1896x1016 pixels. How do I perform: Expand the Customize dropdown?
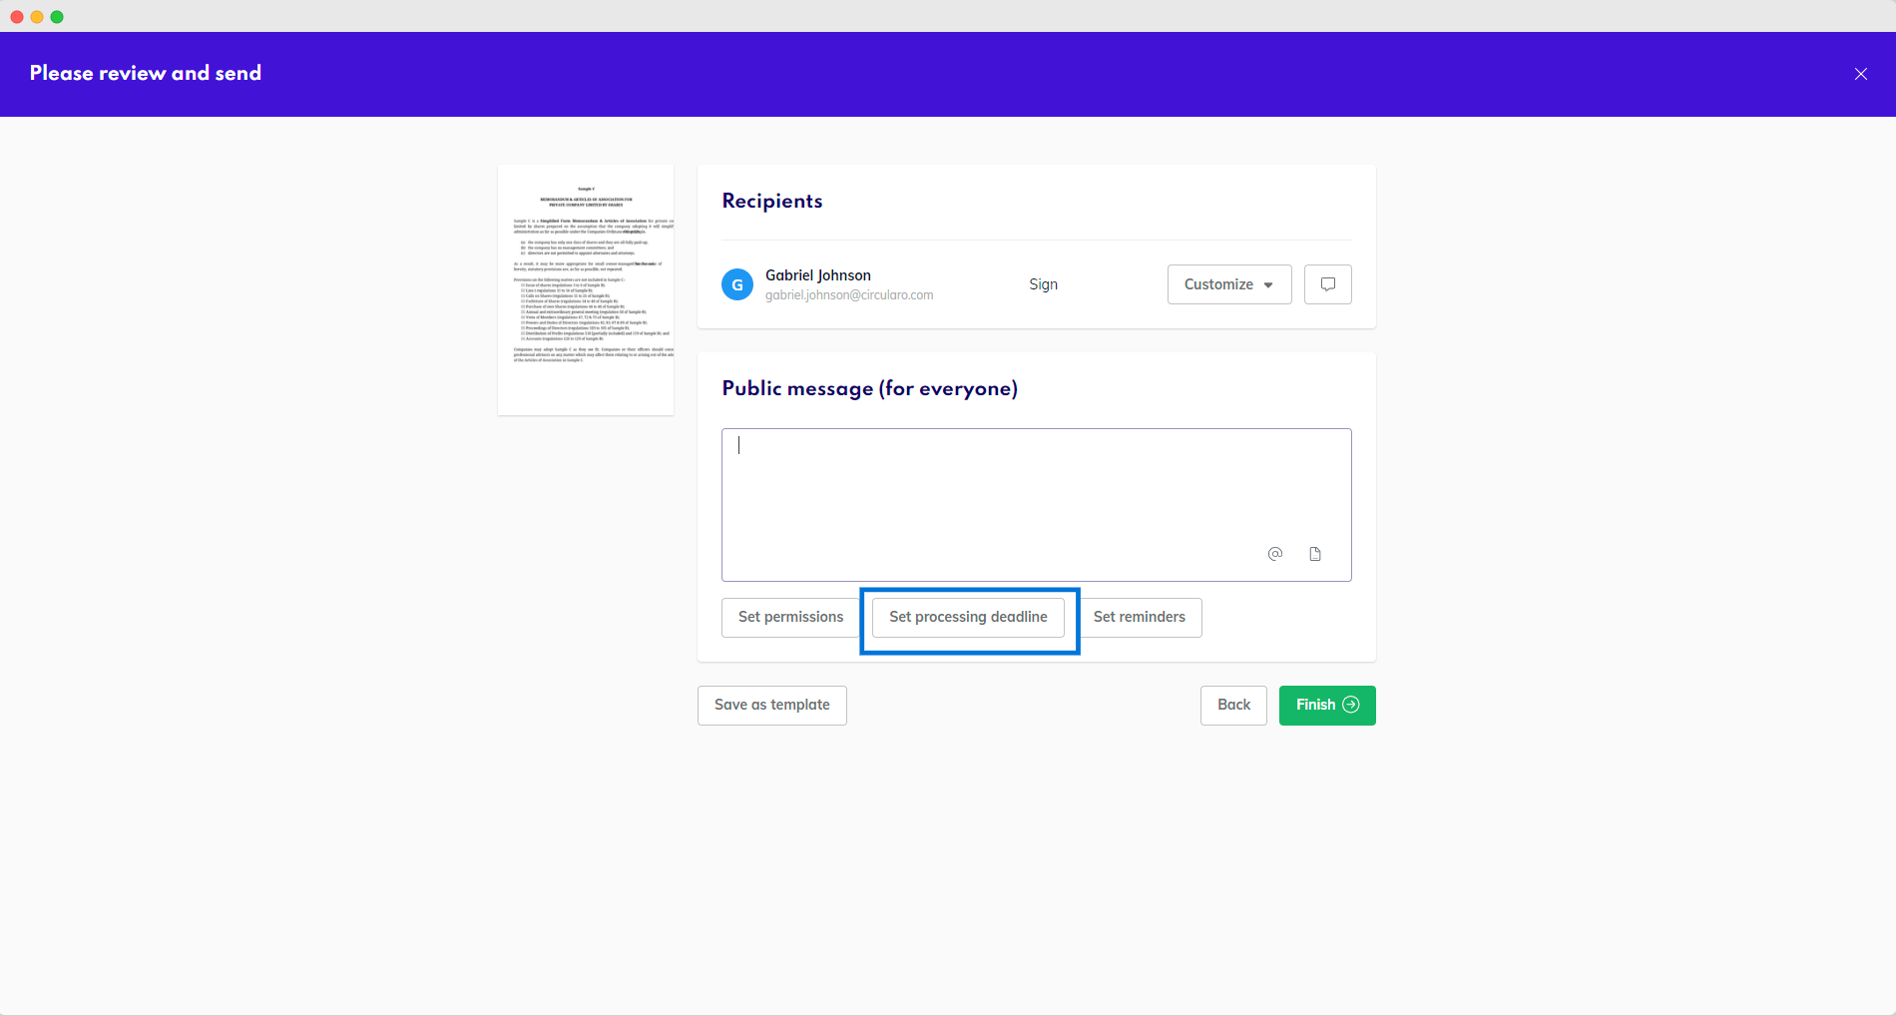1228,284
